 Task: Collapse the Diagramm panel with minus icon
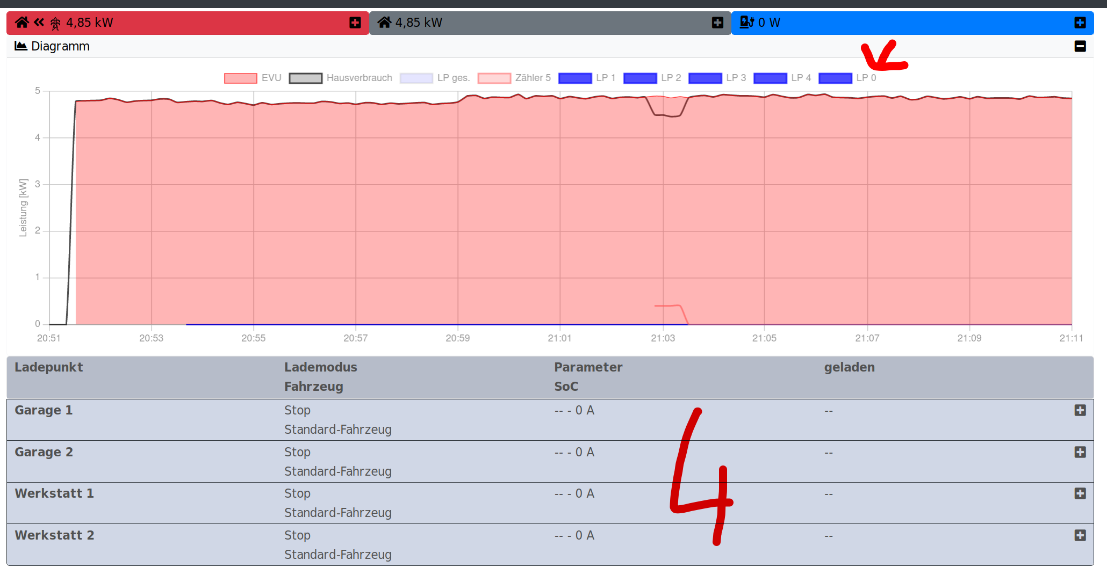[x=1080, y=46]
